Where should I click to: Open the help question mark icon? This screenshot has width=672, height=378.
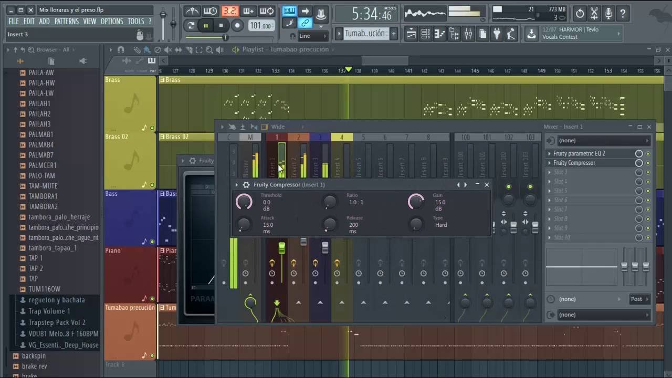(623, 14)
